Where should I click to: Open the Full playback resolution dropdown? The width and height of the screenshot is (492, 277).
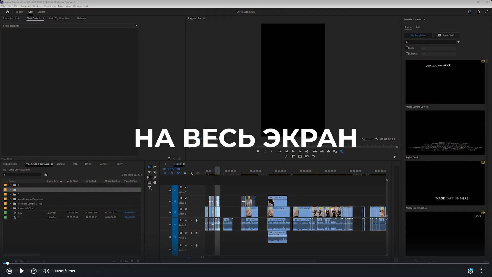(x=367, y=139)
